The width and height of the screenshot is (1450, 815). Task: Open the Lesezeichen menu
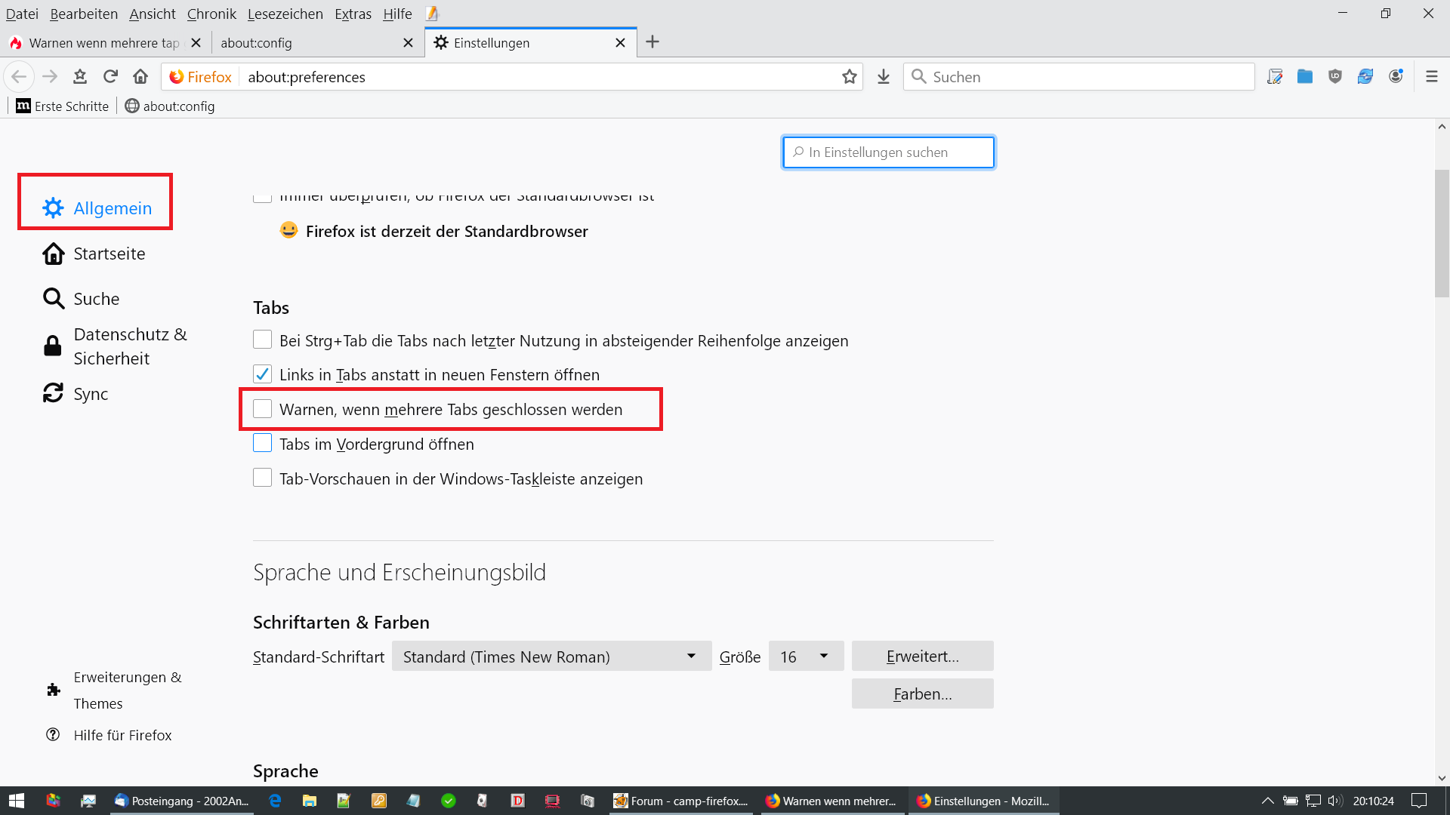285,14
